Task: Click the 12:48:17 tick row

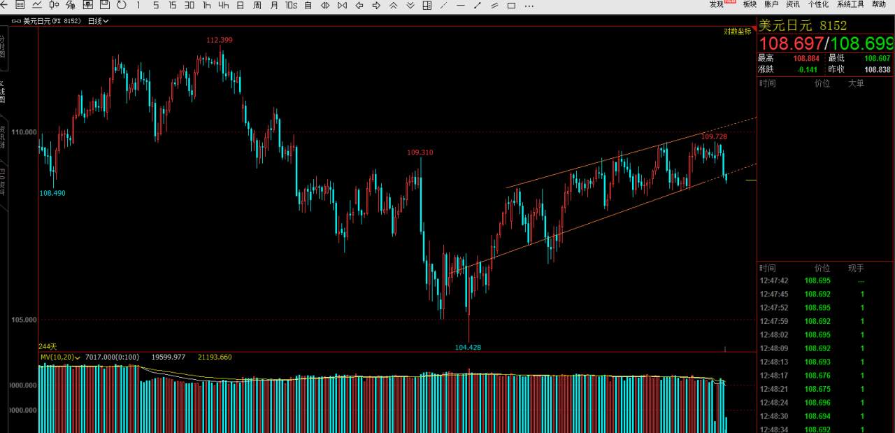Action: 826,376
